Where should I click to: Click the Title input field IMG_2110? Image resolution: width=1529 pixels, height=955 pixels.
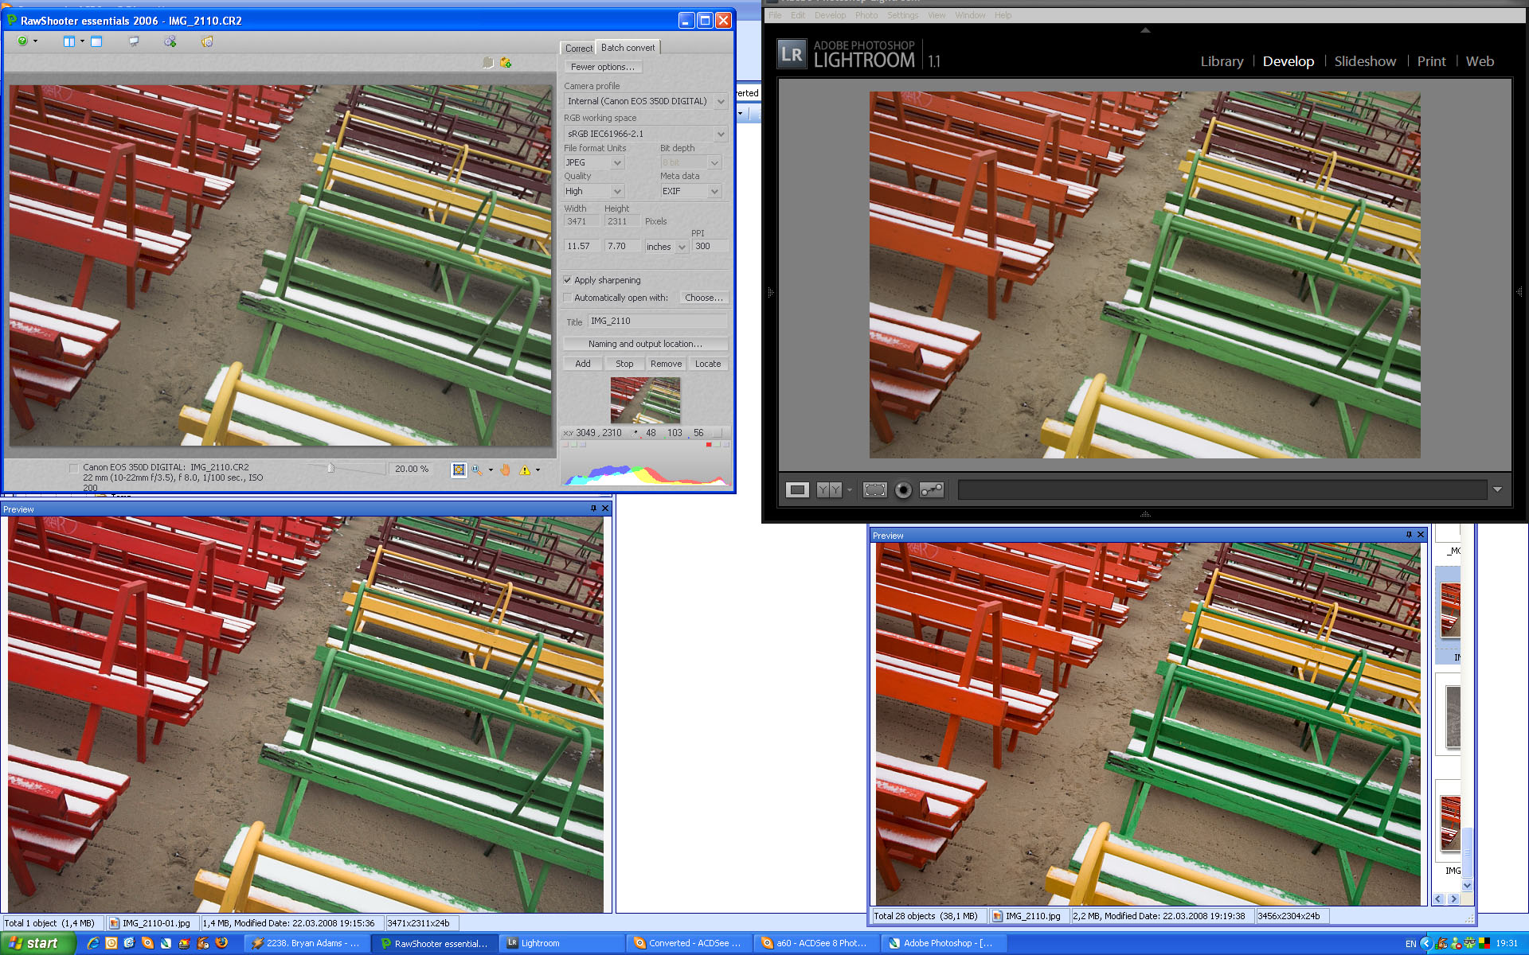click(657, 322)
